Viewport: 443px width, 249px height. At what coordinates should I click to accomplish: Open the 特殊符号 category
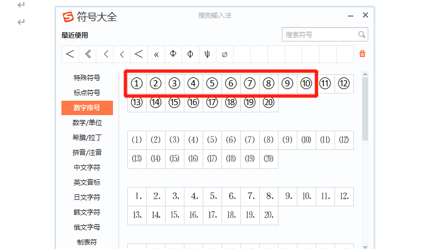point(87,78)
